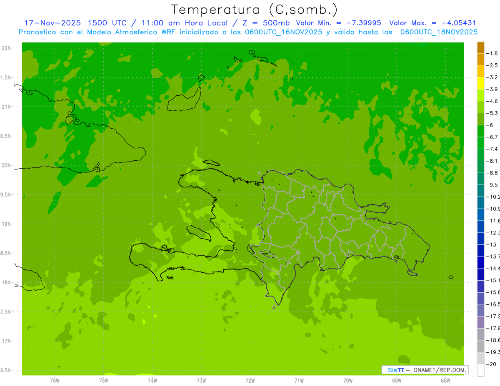The width and height of the screenshot is (500, 386).
Task: Click the '20N' latitude label
Action: click(x=6, y=165)
